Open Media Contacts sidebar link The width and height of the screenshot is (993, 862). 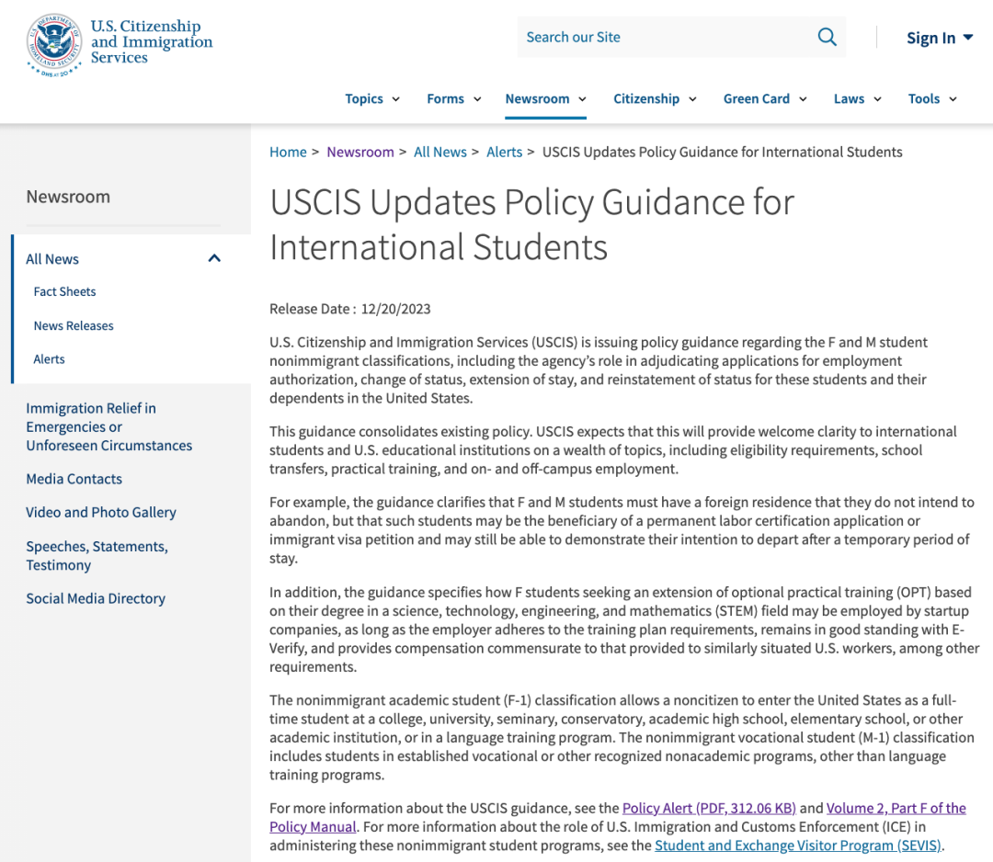(74, 479)
